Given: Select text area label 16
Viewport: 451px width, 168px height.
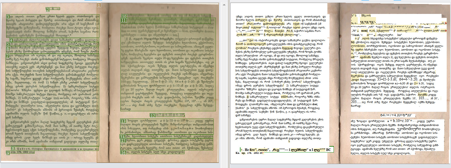Looking at the screenshot, I should (123, 152).
